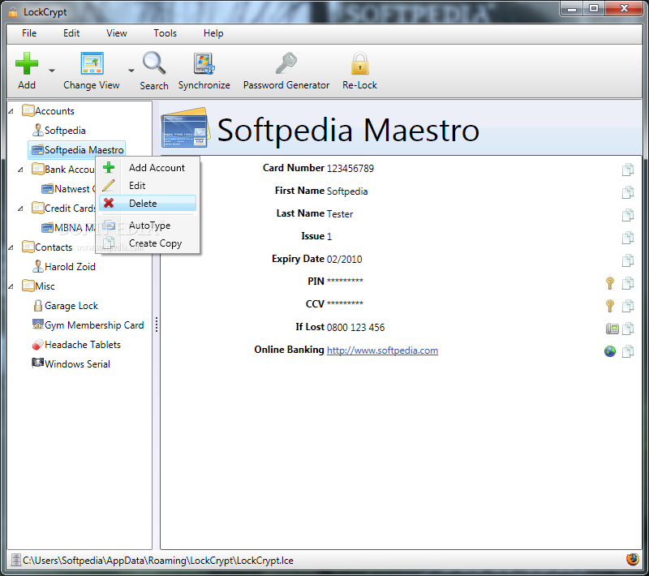Viewport: 649px width, 576px height.
Task: Click the Firefox icon in status bar
Action: click(x=633, y=560)
